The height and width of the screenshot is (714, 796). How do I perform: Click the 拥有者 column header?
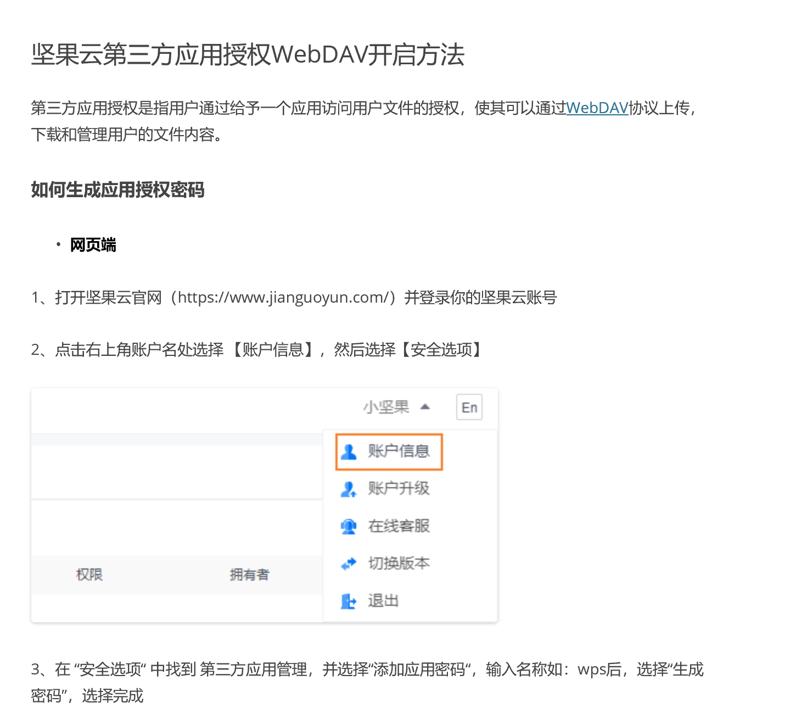click(250, 574)
